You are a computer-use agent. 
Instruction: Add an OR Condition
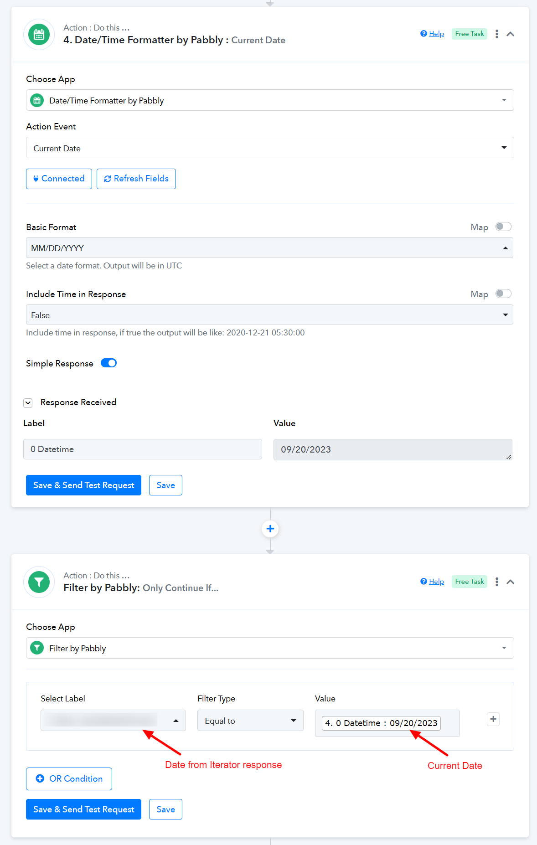[69, 779]
